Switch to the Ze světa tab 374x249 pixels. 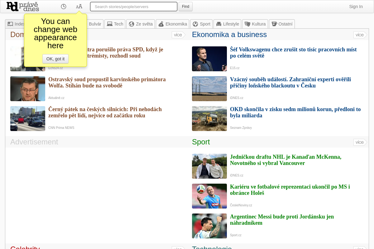(141, 24)
